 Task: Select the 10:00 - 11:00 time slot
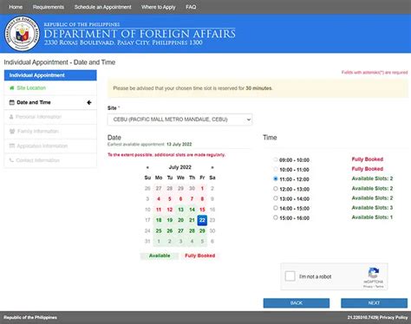276,169
